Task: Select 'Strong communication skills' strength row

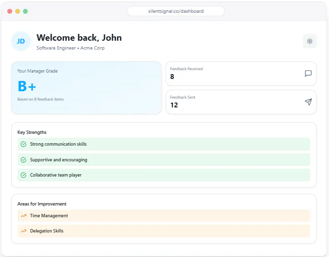Action: [x=164, y=144]
